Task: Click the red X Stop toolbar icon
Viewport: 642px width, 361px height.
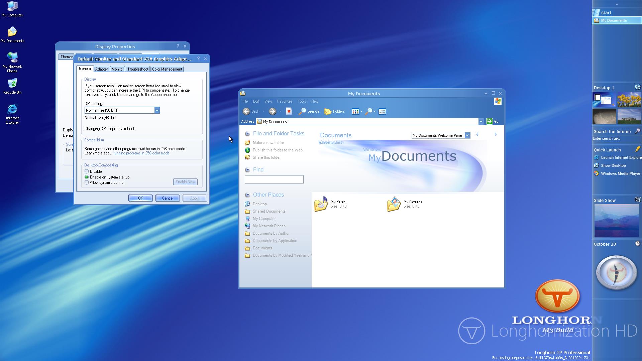Action: coord(289,111)
